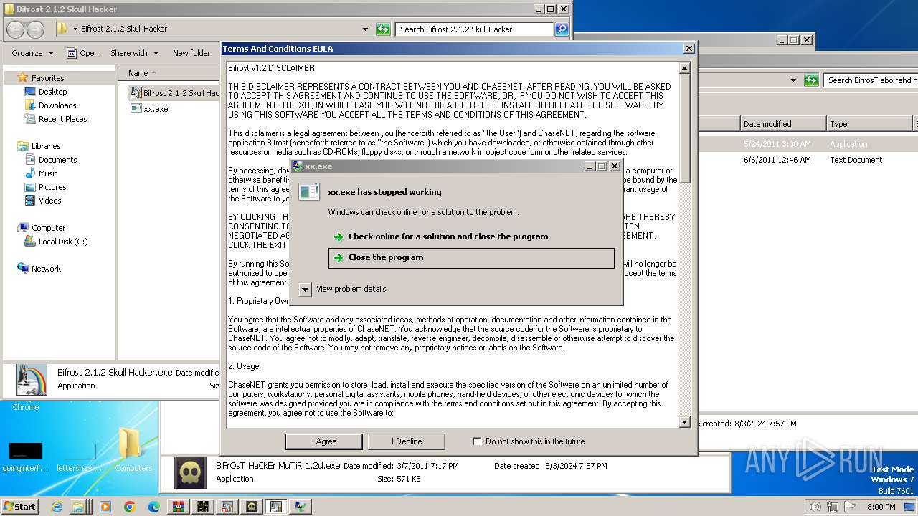This screenshot has width=918, height=516.
Task: Click the Libraries node in navigation pane
Action: [x=46, y=146]
